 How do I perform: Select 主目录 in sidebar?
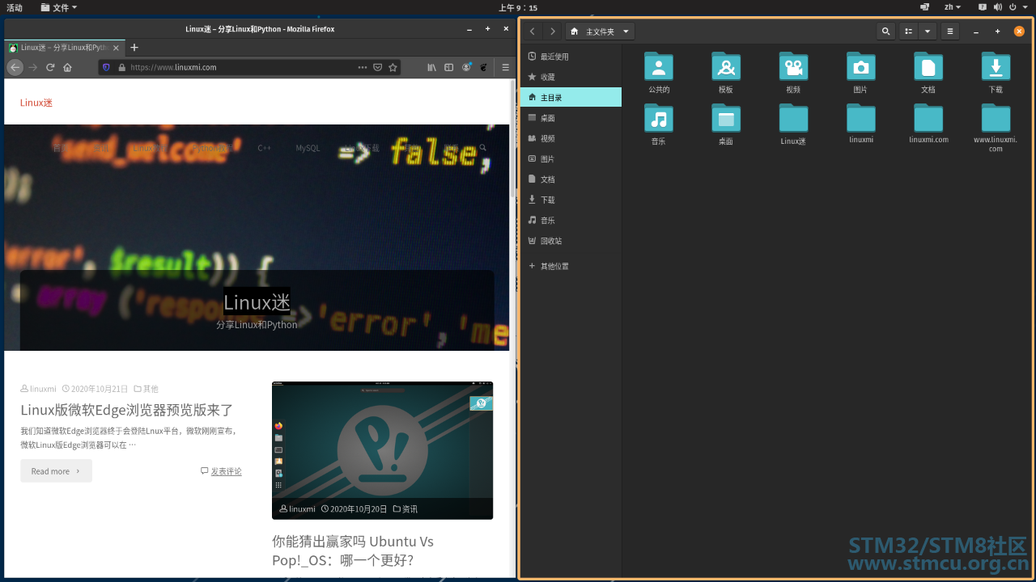tap(571, 97)
